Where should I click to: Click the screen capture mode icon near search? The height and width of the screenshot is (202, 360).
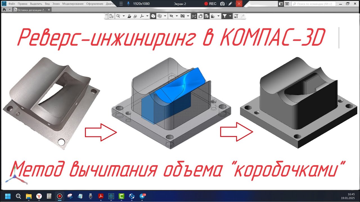[287, 4]
